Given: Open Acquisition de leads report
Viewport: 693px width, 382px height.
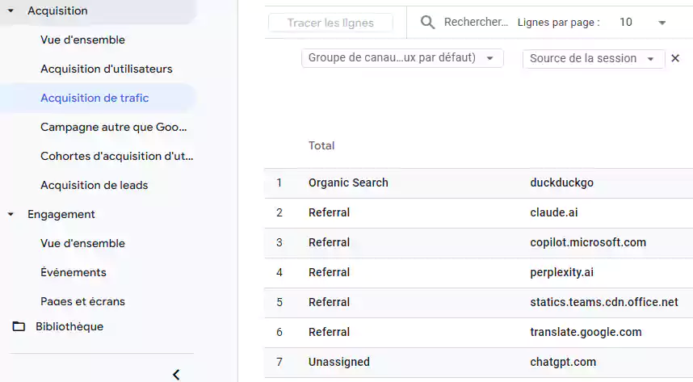Looking at the screenshot, I should (94, 185).
